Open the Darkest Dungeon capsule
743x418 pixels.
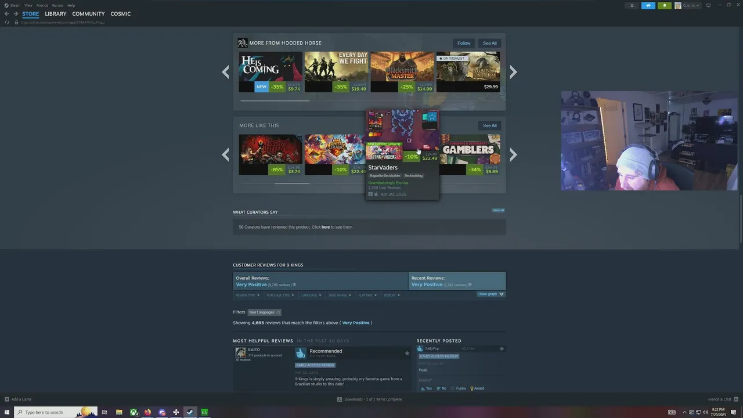[x=270, y=154]
